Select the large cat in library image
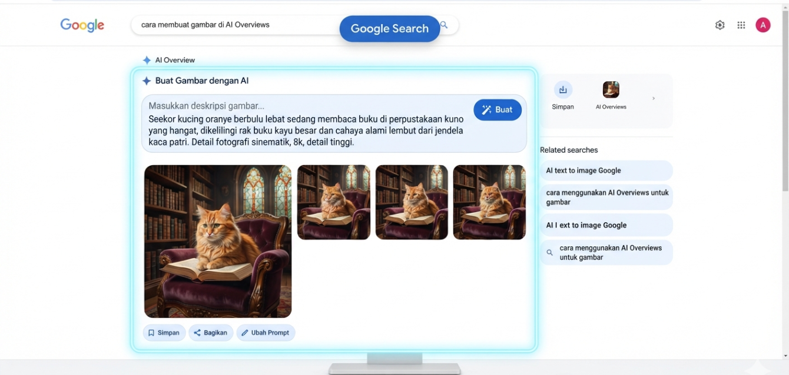Viewport: 789px width, 375px height. click(218, 242)
